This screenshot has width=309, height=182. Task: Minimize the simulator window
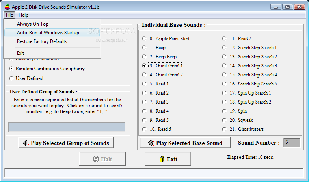276,7
